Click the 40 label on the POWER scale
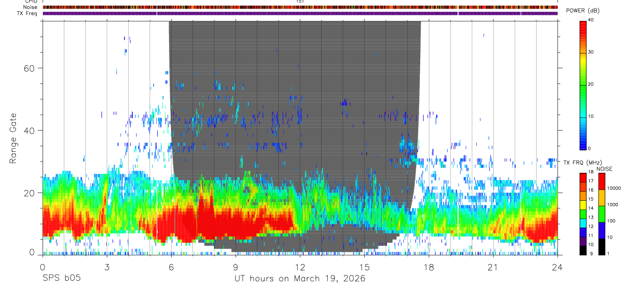Image resolution: width=627 pixels, height=289 pixels. point(591,20)
